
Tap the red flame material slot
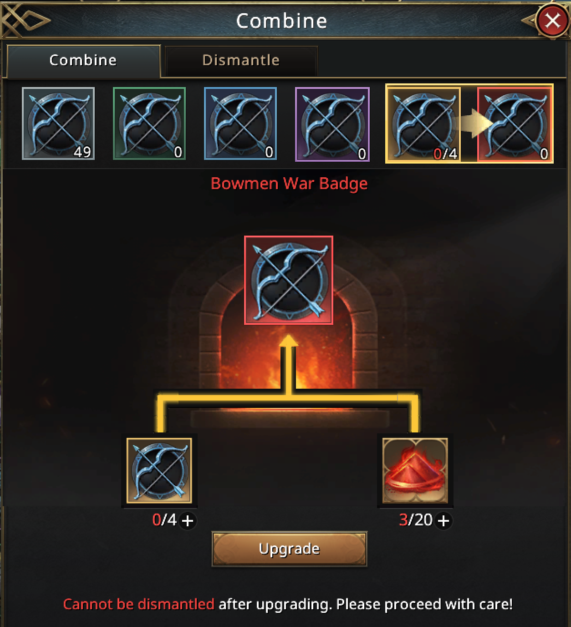pos(415,470)
